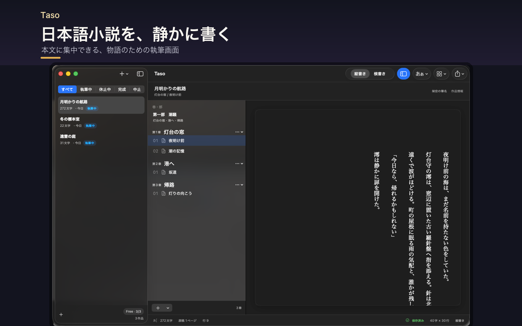Open more options for chapter 帰路
Viewport: 522px width, 326px height.
pos(237,185)
